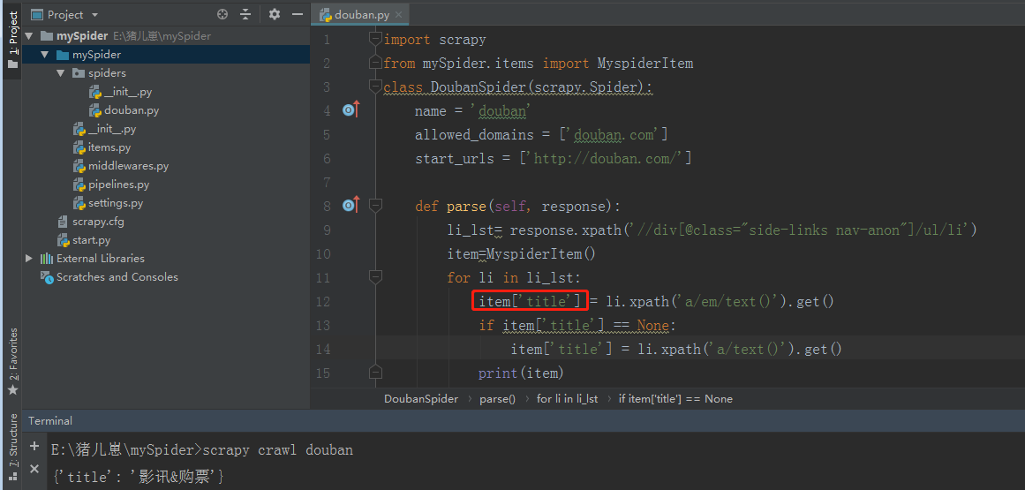Close the terminal session with X icon
Image resolution: width=1025 pixels, height=490 pixels.
pyautogui.click(x=34, y=469)
